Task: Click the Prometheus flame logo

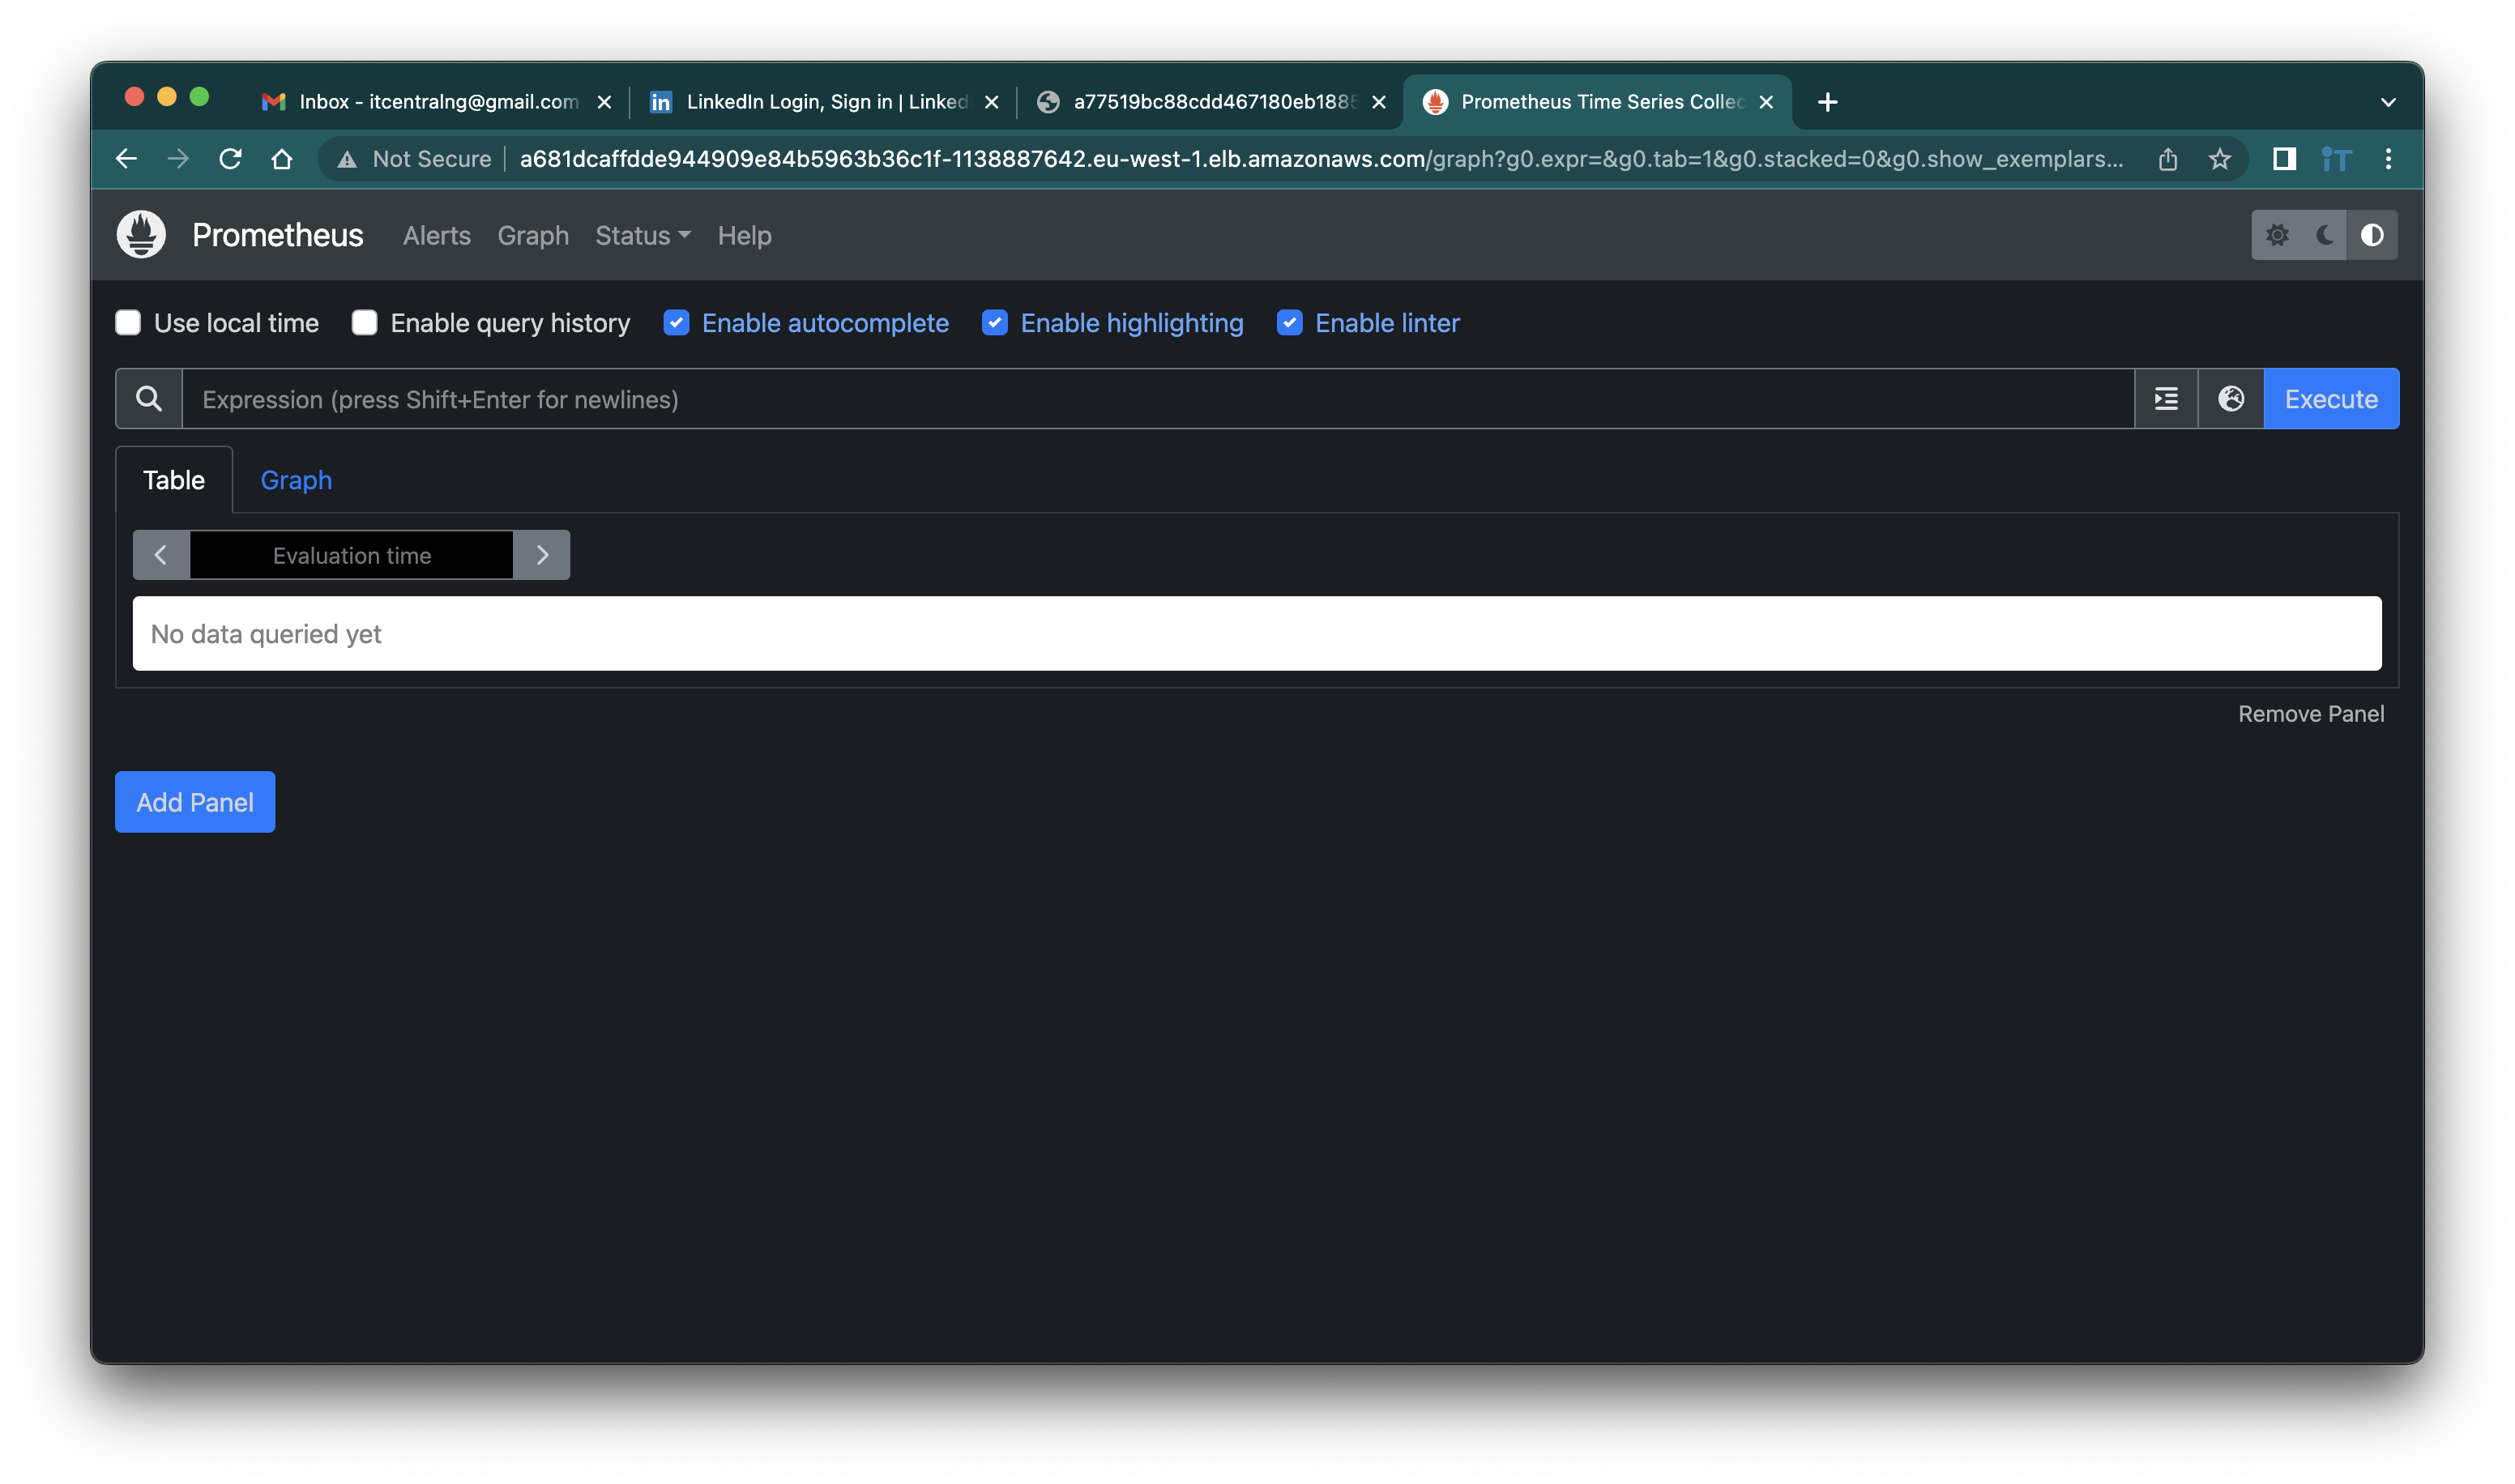Action: [x=141, y=235]
